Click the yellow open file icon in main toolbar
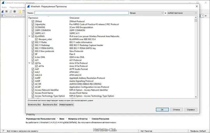The height and width of the screenshot is (133, 210). tap(20, 11)
